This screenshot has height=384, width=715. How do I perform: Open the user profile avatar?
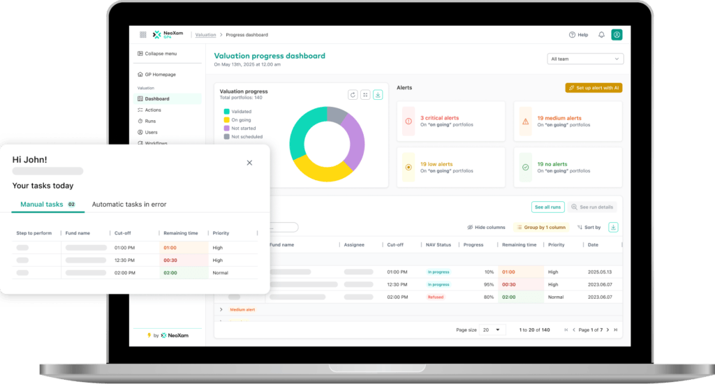coord(617,35)
